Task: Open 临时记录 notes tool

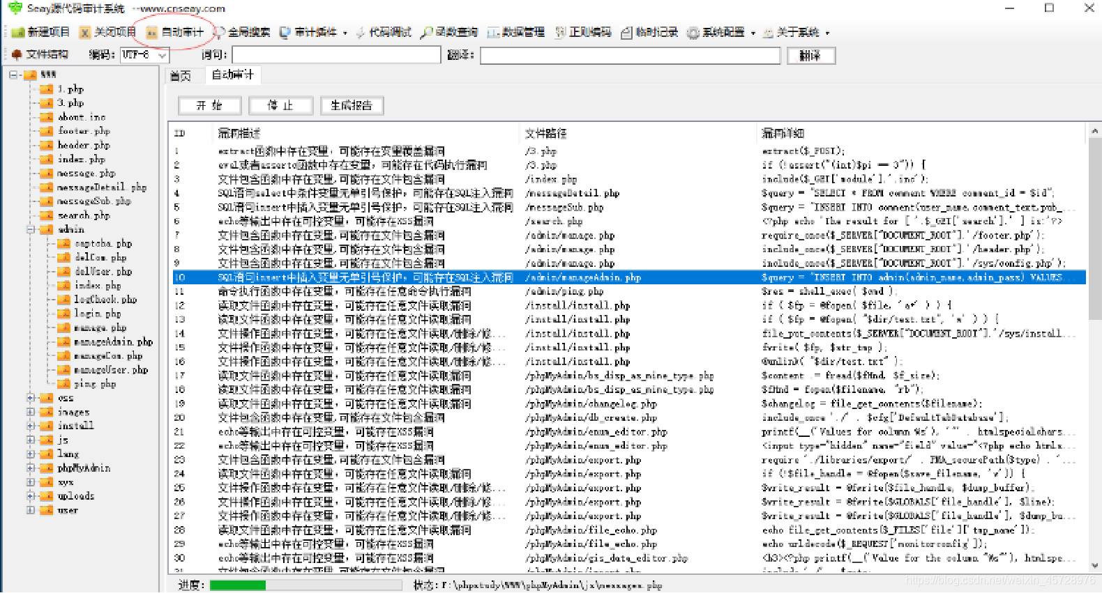Action: [x=649, y=32]
